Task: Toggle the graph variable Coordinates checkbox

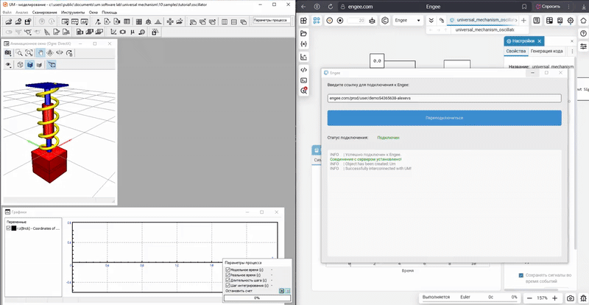Action: [9, 228]
